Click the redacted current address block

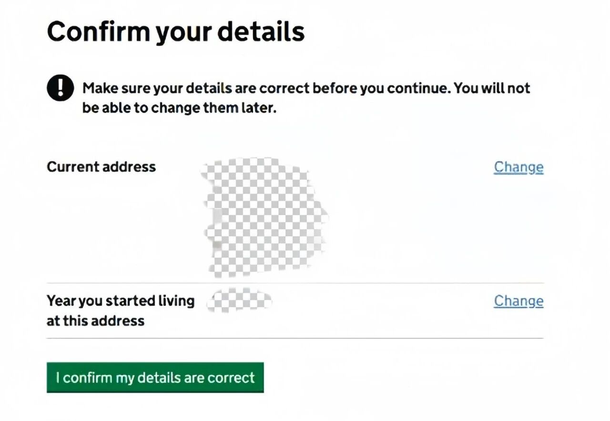pos(264,217)
